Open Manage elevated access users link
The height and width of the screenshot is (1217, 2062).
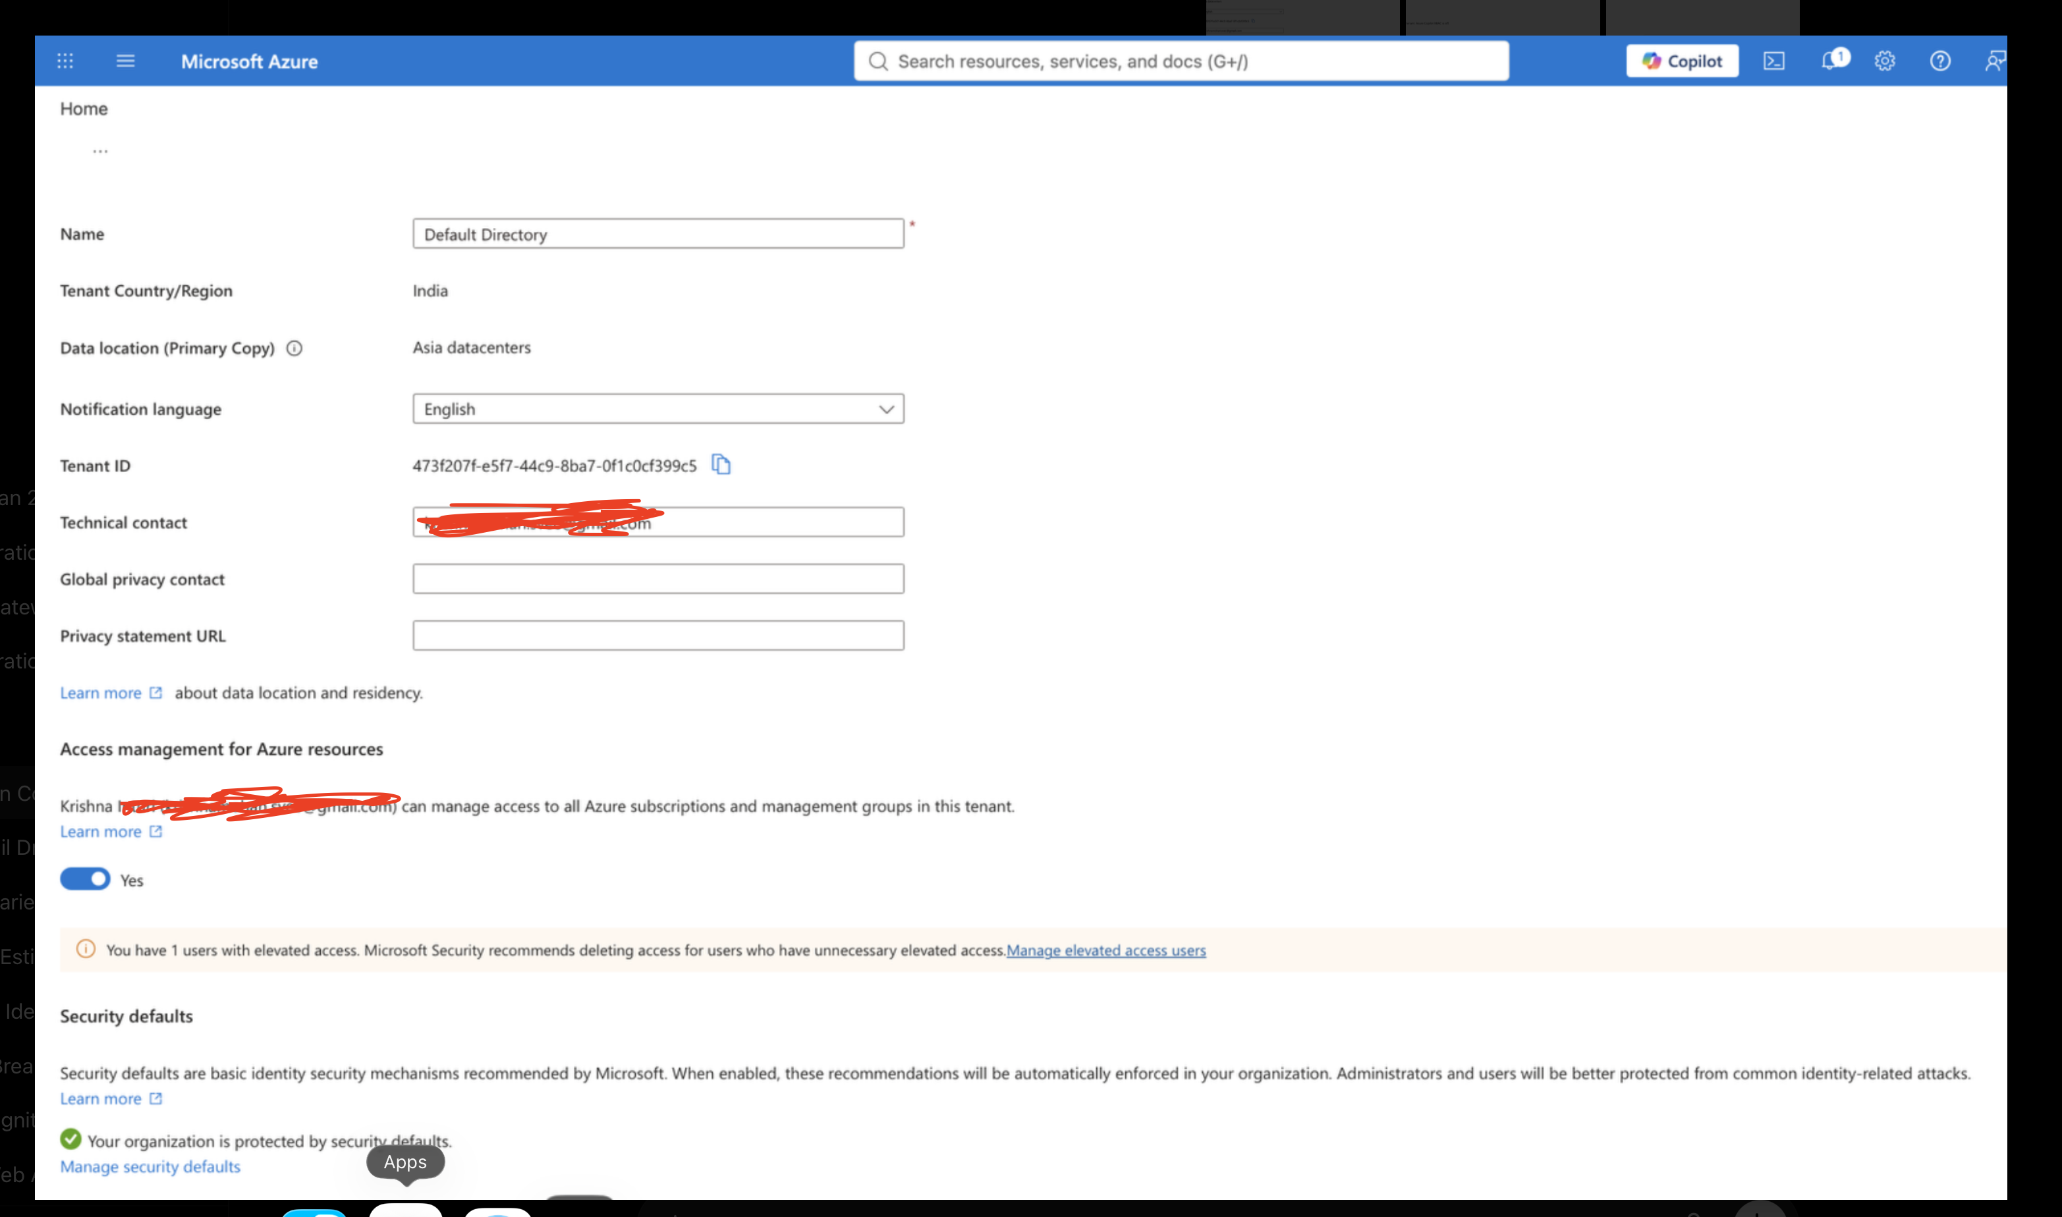(1105, 950)
